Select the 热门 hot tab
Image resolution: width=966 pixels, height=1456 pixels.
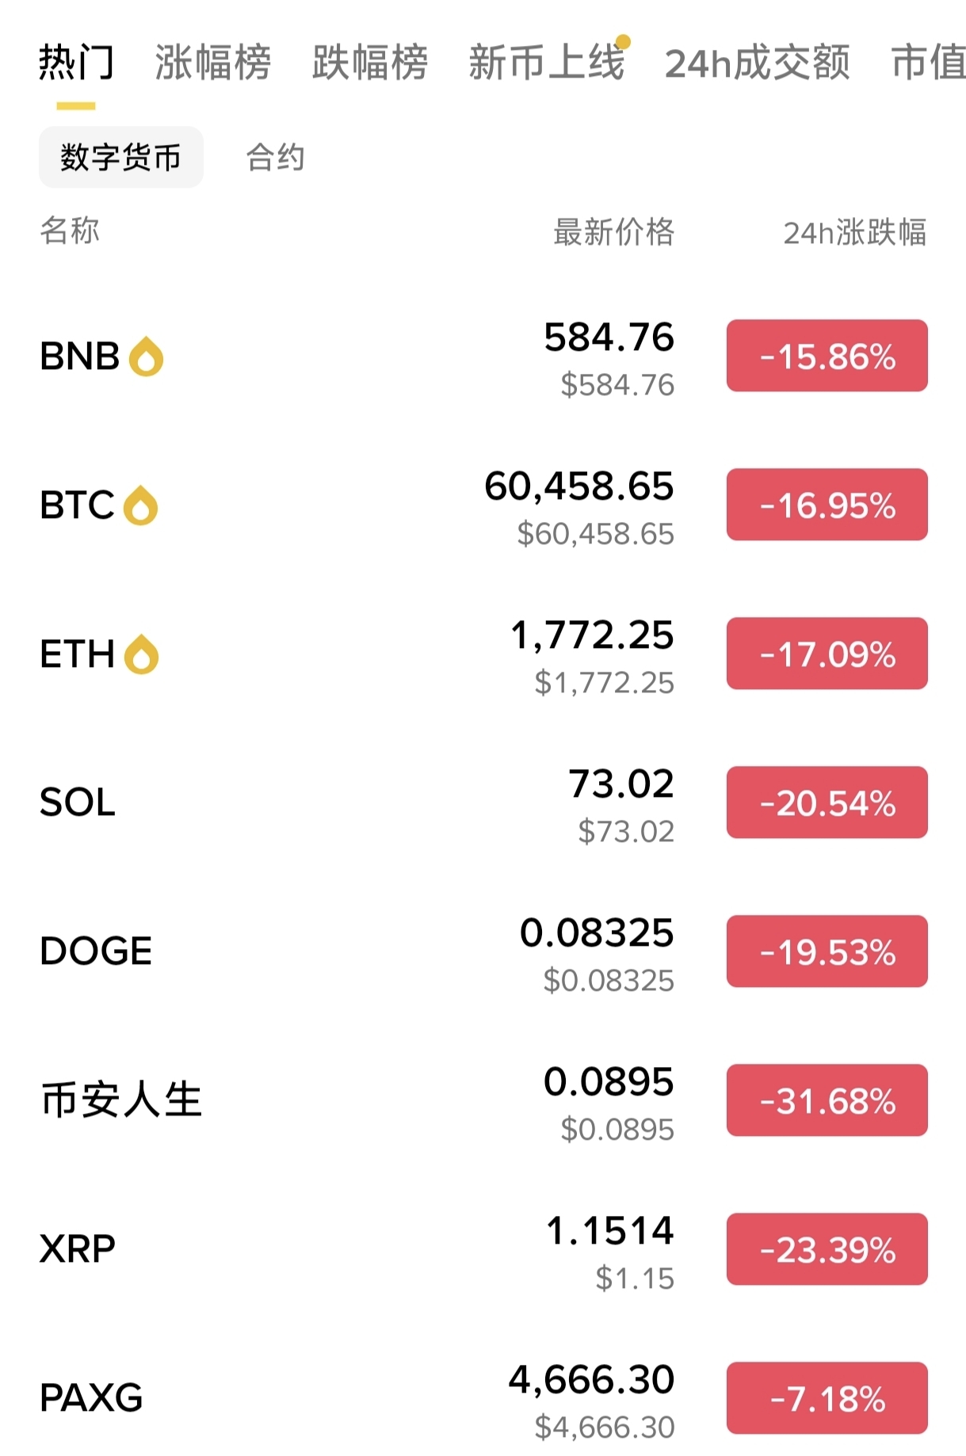tap(76, 63)
